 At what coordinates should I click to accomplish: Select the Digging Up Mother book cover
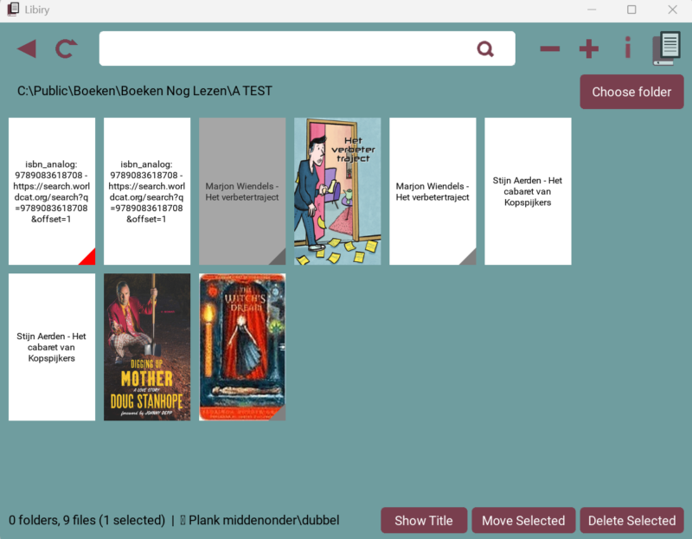click(147, 347)
